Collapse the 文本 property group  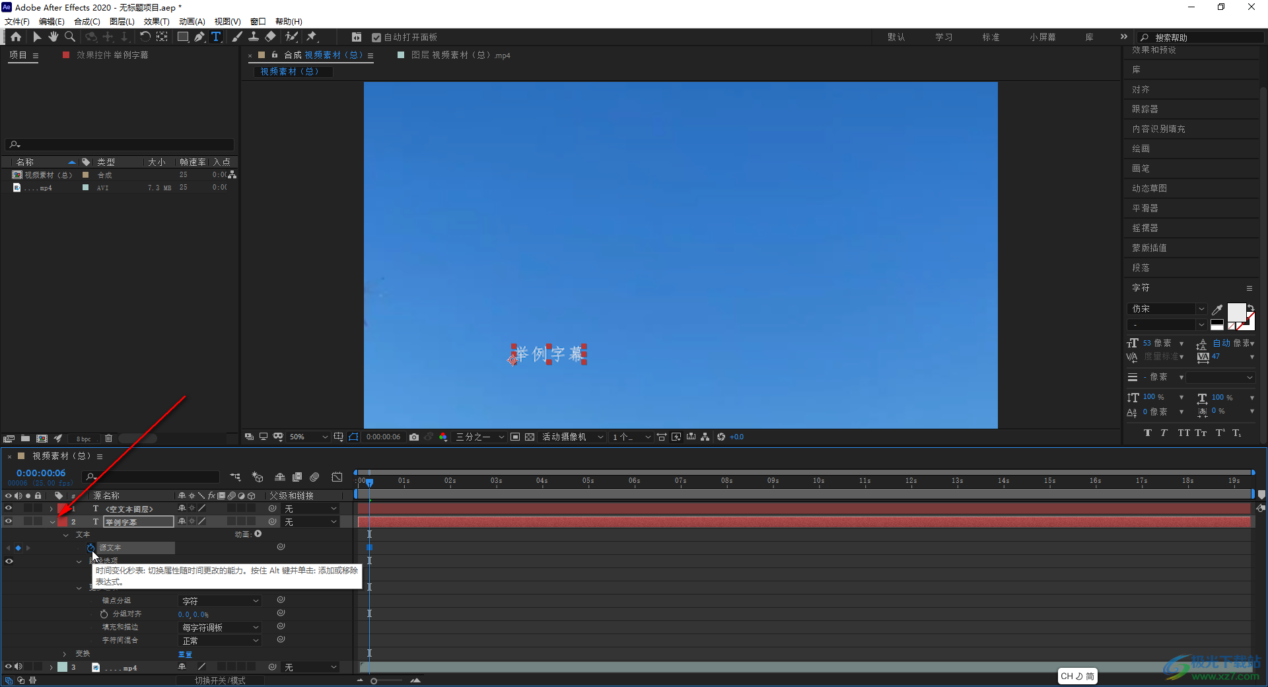coord(65,535)
